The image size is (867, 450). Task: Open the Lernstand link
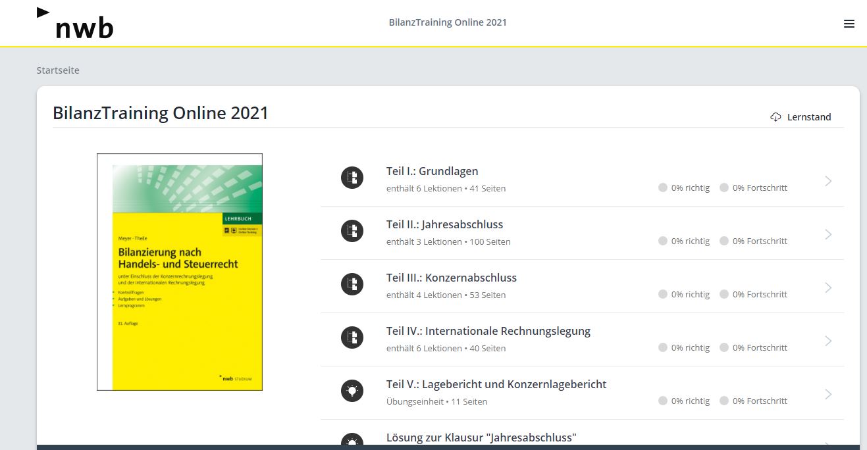(808, 117)
